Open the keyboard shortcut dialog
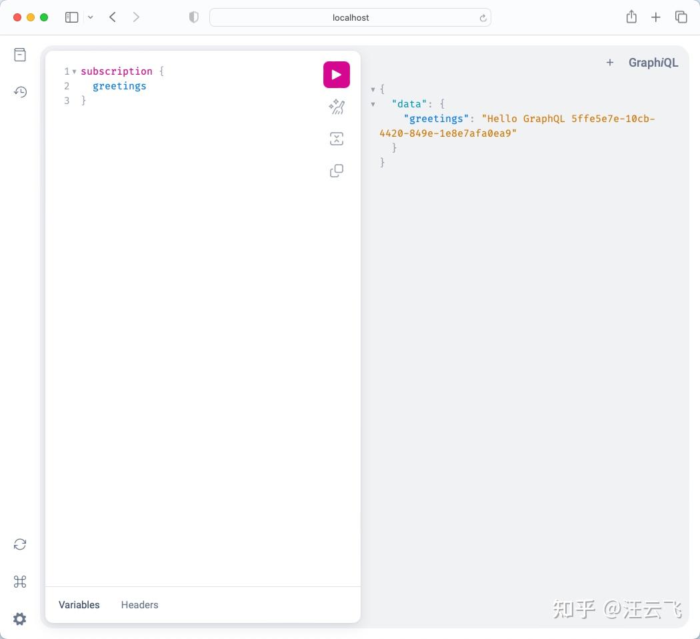The image size is (700, 639). pyautogui.click(x=20, y=582)
